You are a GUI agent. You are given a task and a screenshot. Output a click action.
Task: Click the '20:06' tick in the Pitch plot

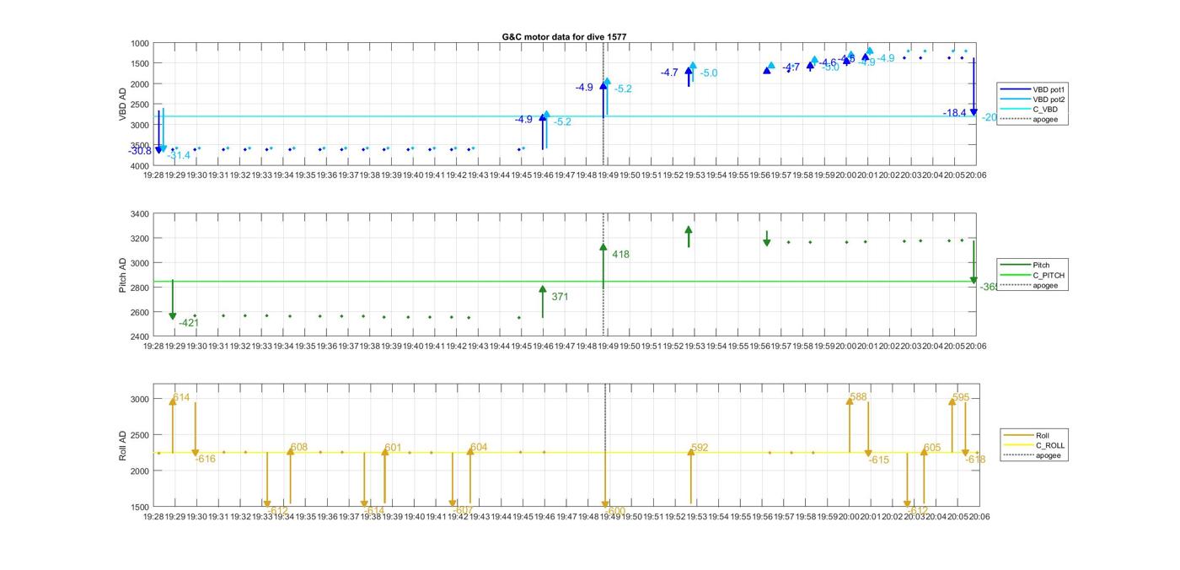coord(976,346)
